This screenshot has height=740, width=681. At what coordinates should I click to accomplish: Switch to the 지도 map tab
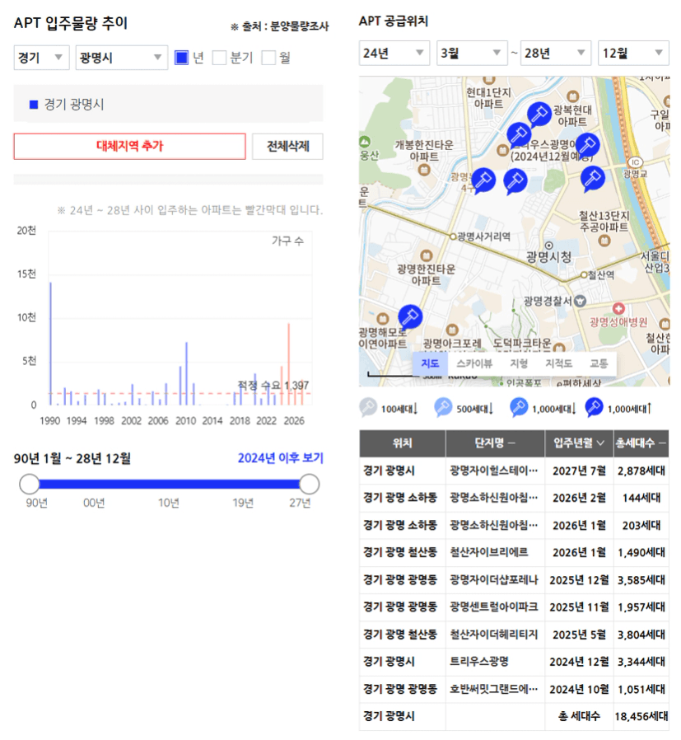coord(430,363)
